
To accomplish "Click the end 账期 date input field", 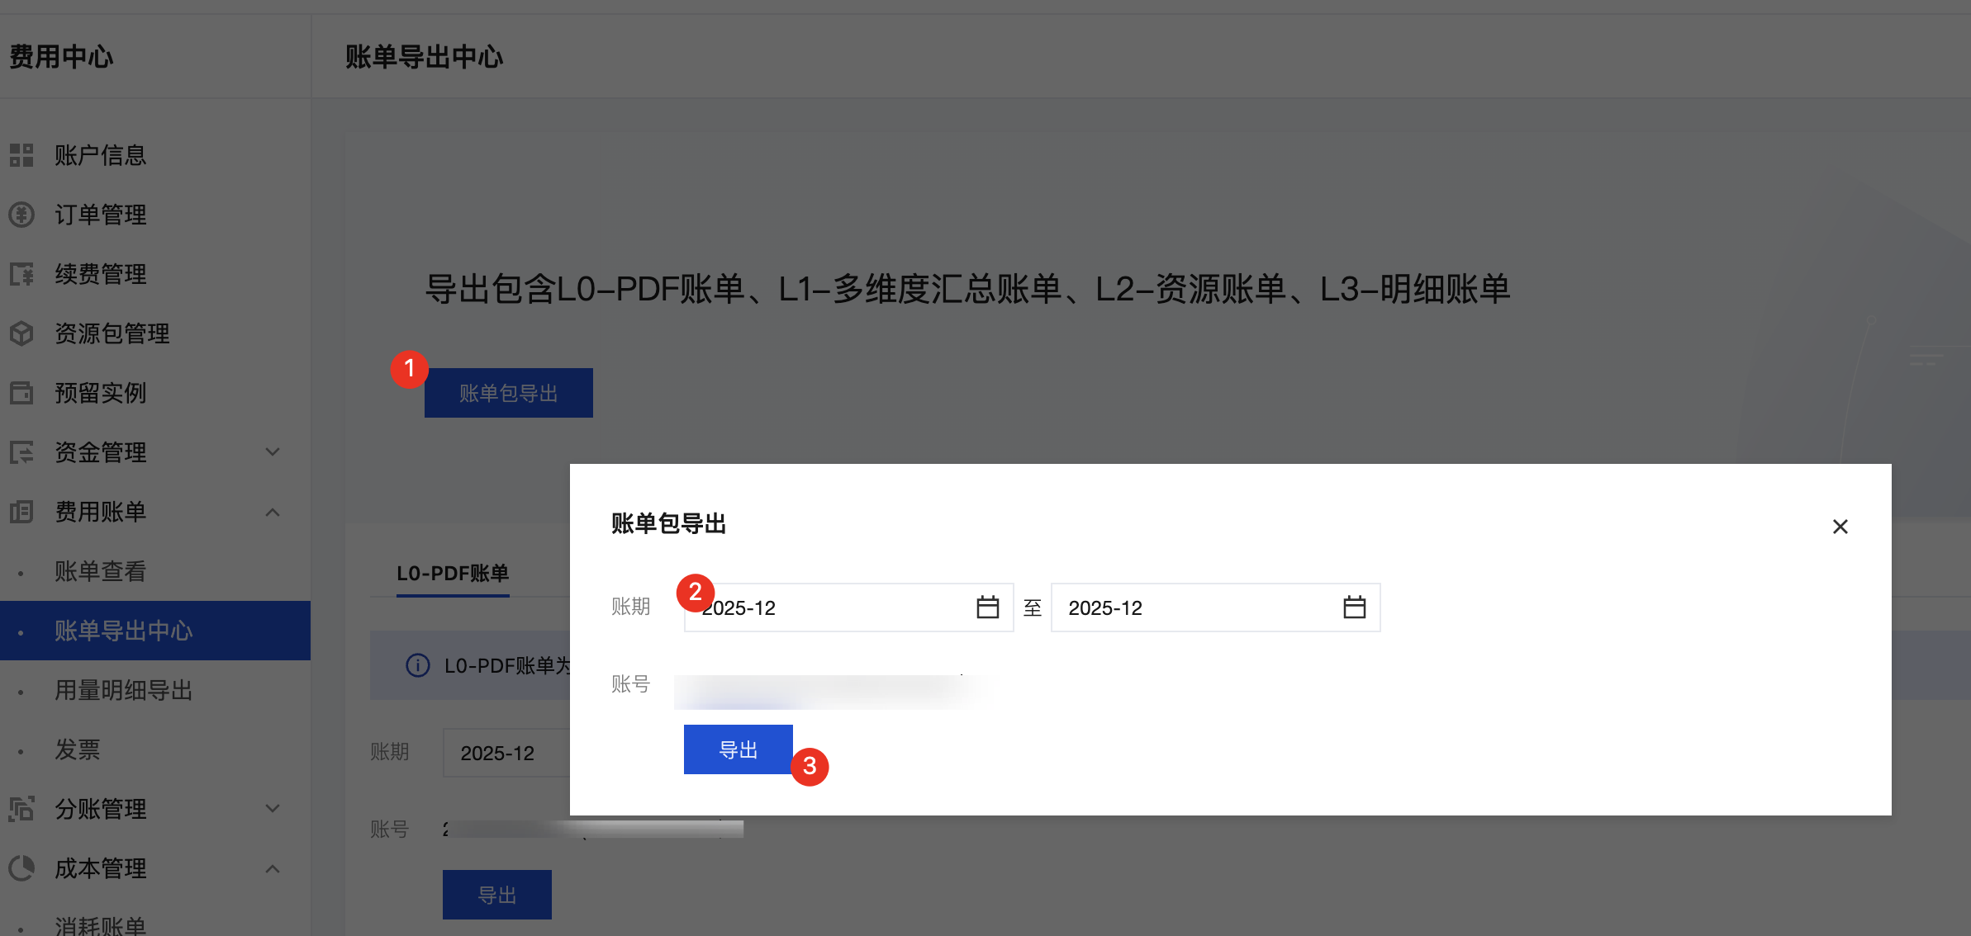I will (1190, 607).
